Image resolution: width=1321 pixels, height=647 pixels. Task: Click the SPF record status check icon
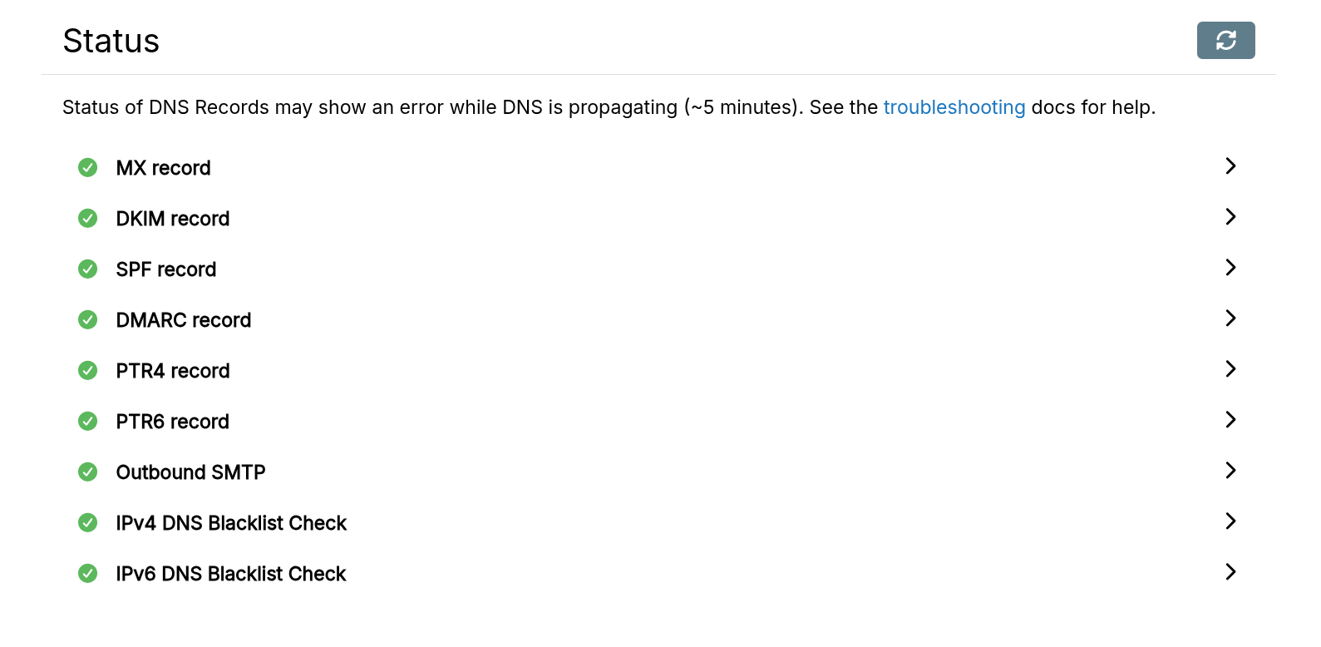click(x=87, y=269)
